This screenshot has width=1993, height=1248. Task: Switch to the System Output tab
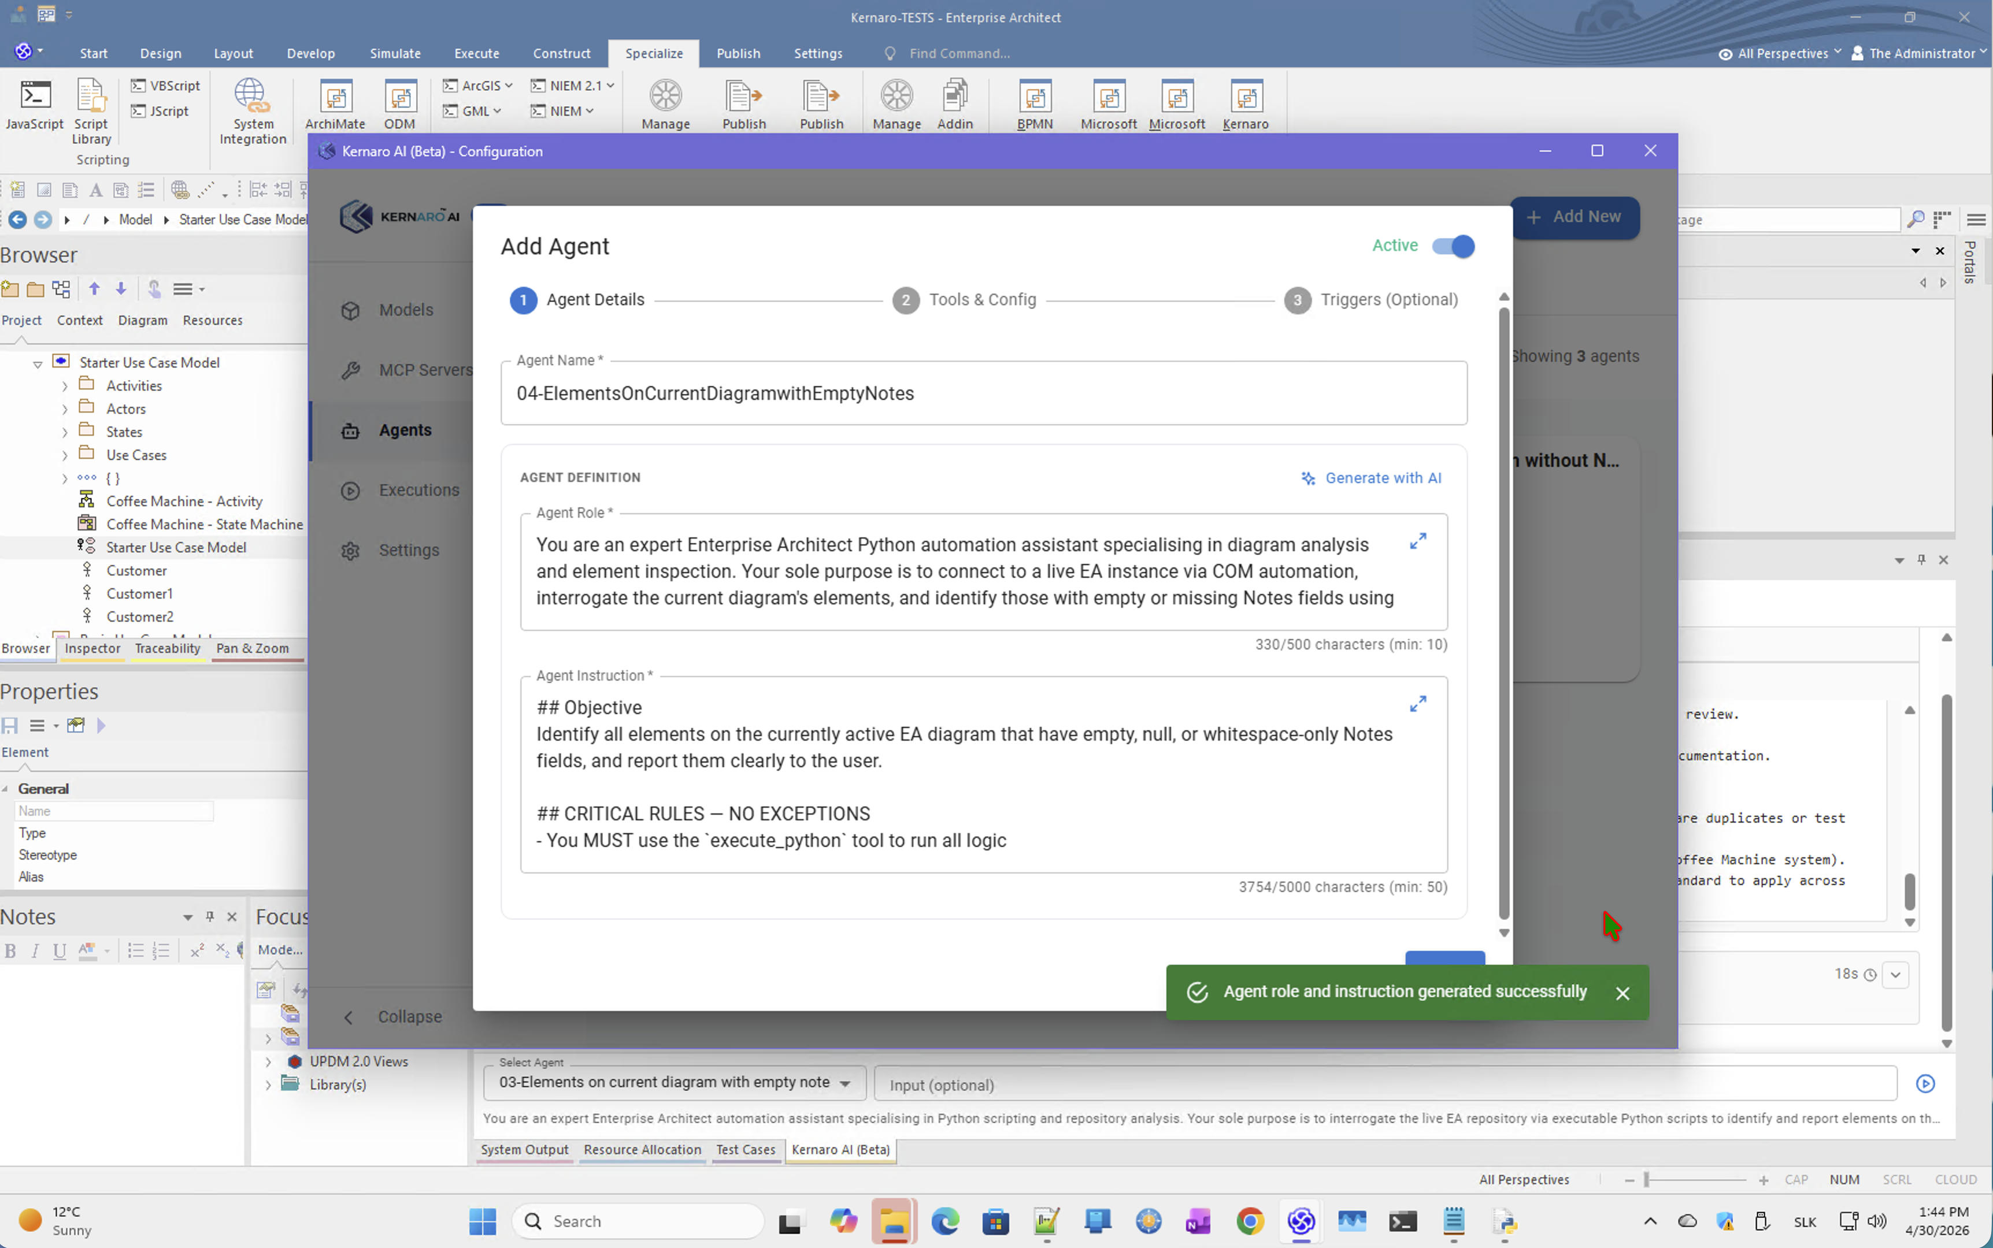[x=524, y=1150]
